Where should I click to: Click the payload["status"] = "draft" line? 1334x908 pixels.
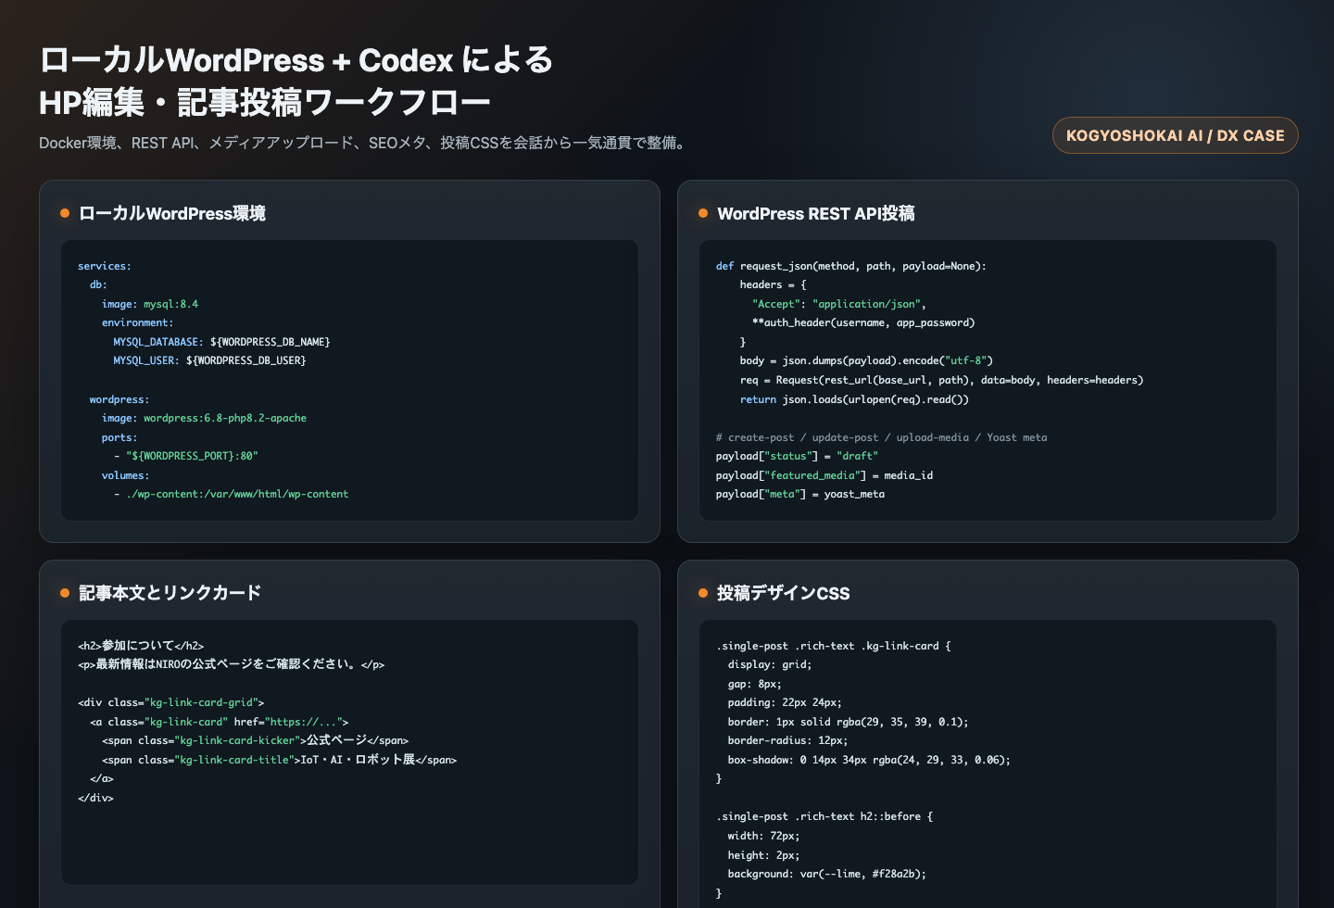pyautogui.click(x=797, y=456)
